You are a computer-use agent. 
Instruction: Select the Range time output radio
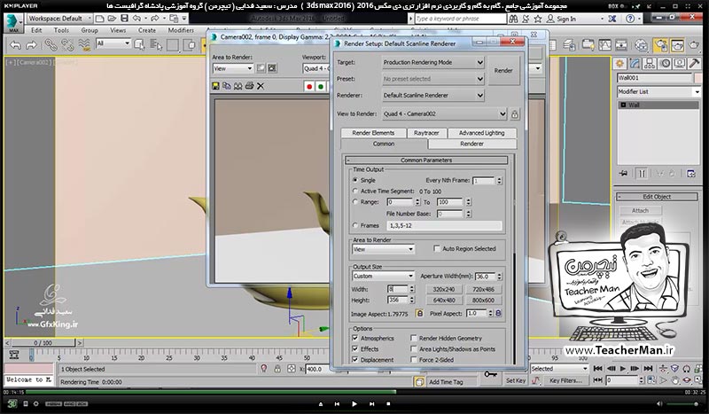click(355, 202)
